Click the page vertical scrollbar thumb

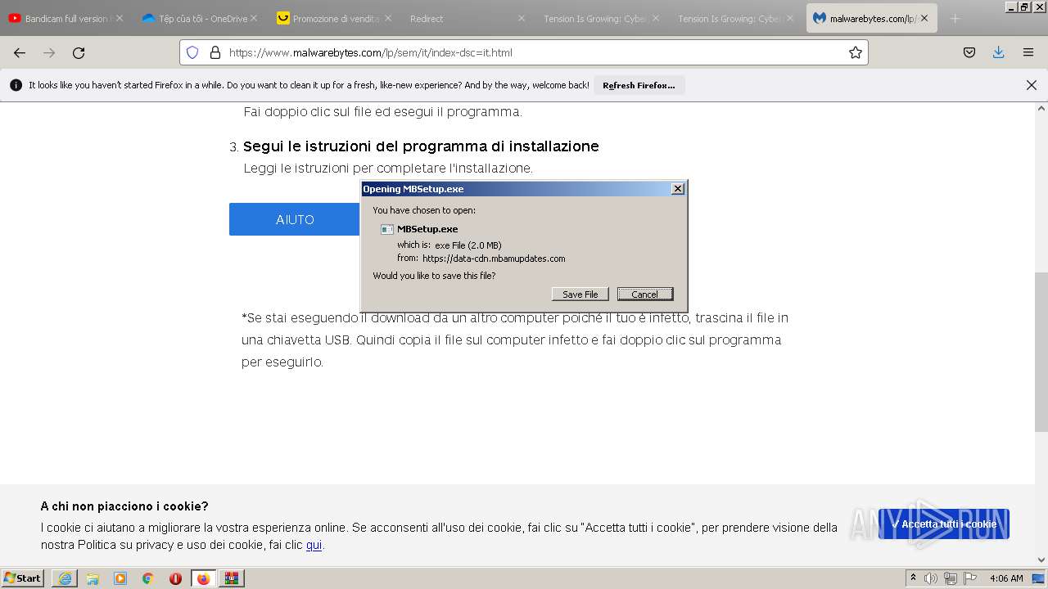[1041, 352]
